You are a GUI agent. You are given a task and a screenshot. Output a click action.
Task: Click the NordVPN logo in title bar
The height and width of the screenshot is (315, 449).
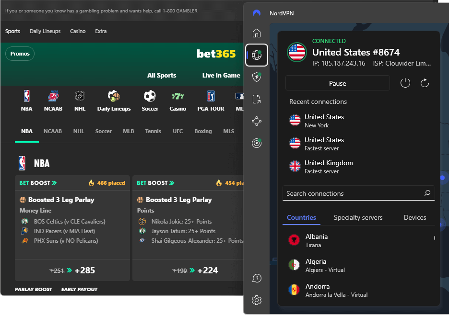[x=257, y=13]
